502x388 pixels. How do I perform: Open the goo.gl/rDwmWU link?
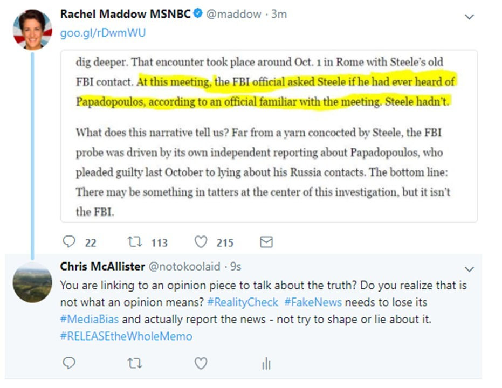click(102, 33)
